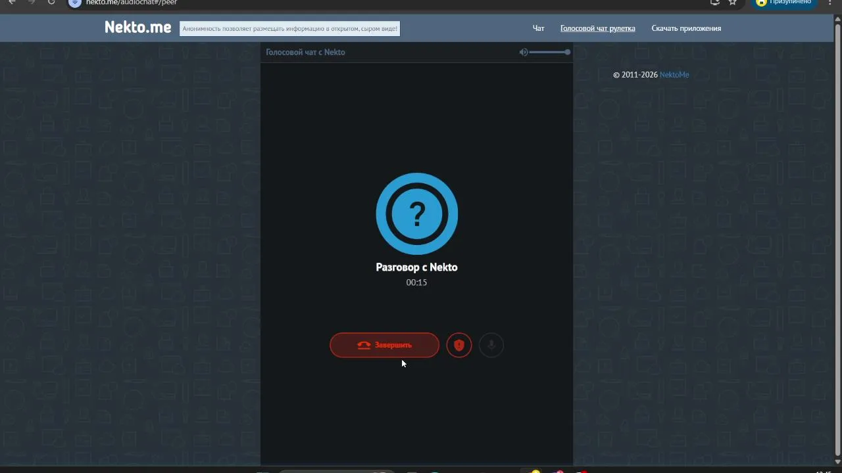This screenshot has width=842, height=473.
Task: Click the anonymity notice banner text
Action: pos(290,28)
